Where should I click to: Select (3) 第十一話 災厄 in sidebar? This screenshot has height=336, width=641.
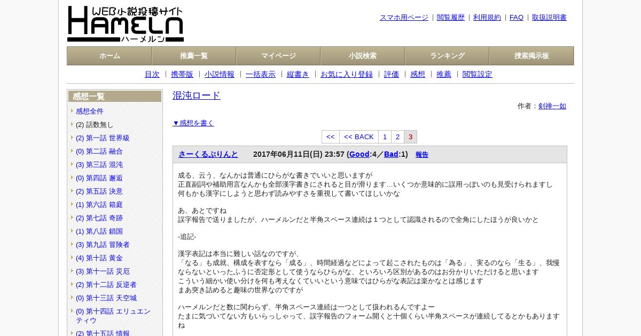(x=103, y=271)
